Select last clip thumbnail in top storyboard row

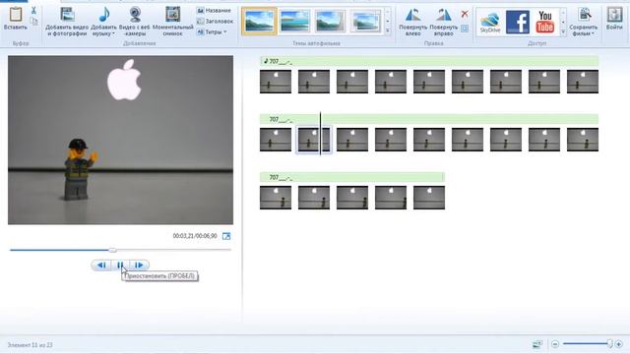click(583, 82)
